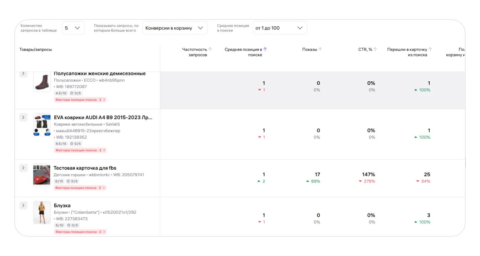
Task: Click the Блузка product thumbnail
Action: tap(42, 213)
